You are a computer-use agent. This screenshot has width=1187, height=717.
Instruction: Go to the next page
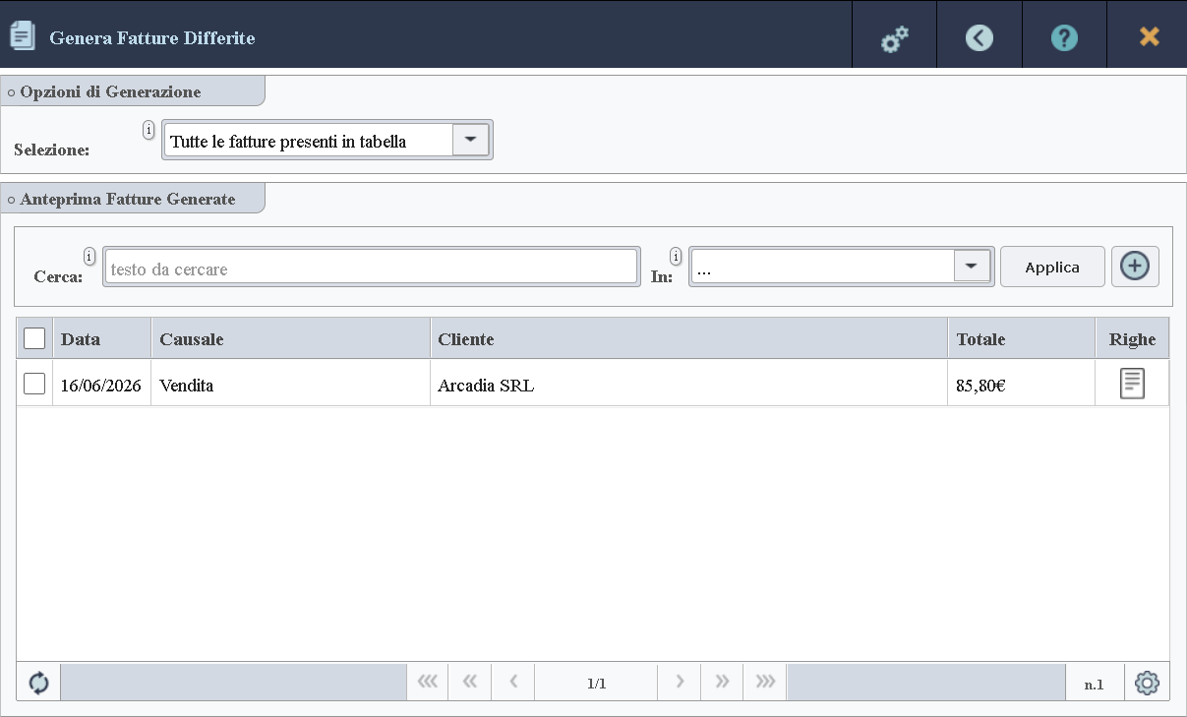point(680,683)
